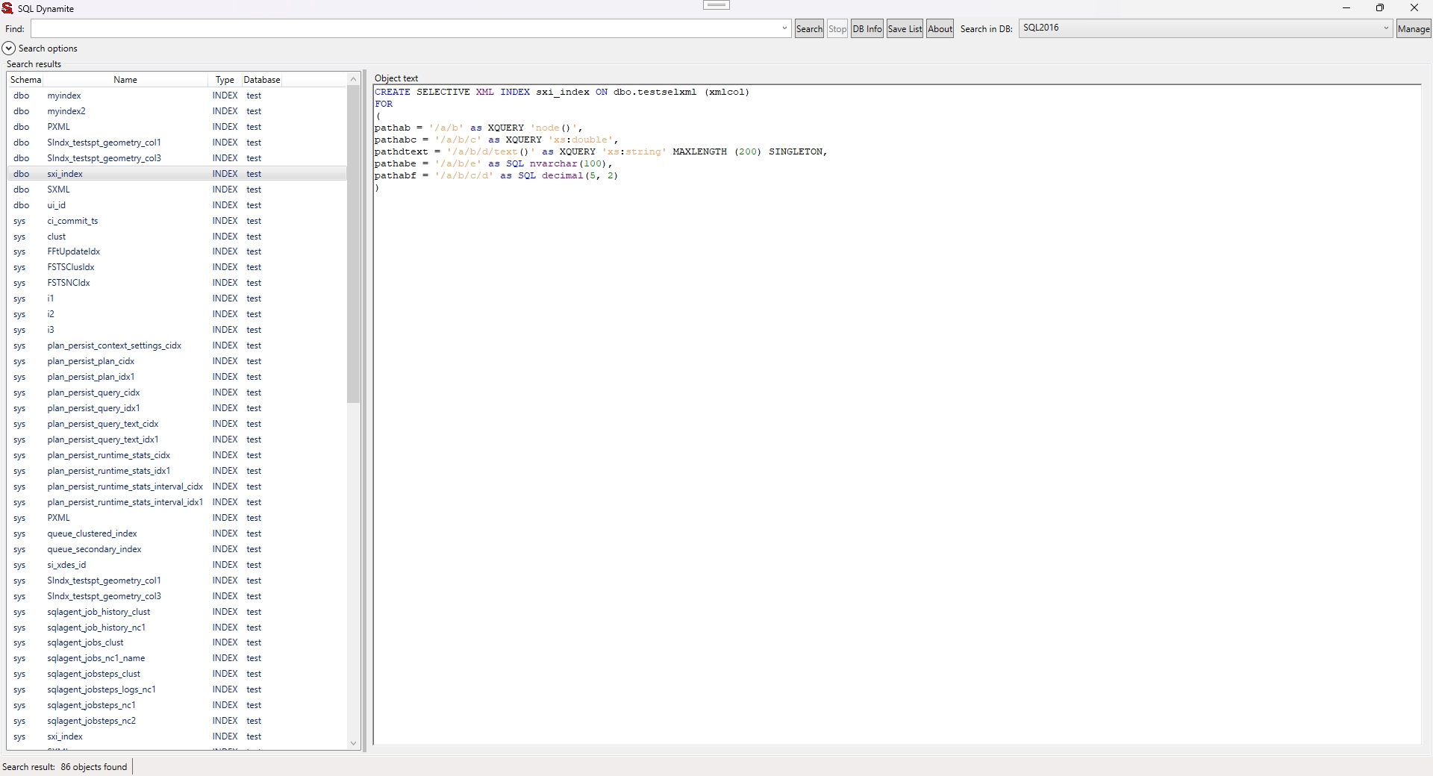Viewport: 1433px width, 776px height.
Task: Click the Manage button
Action: 1413,29
